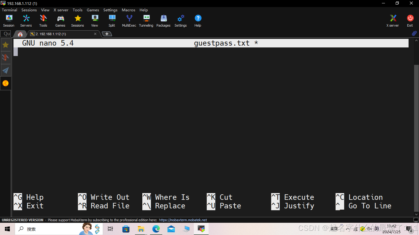The width and height of the screenshot is (419, 235).
Task: Open the paper plane Macros sidebar tab
Action: click(x=6, y=70)
